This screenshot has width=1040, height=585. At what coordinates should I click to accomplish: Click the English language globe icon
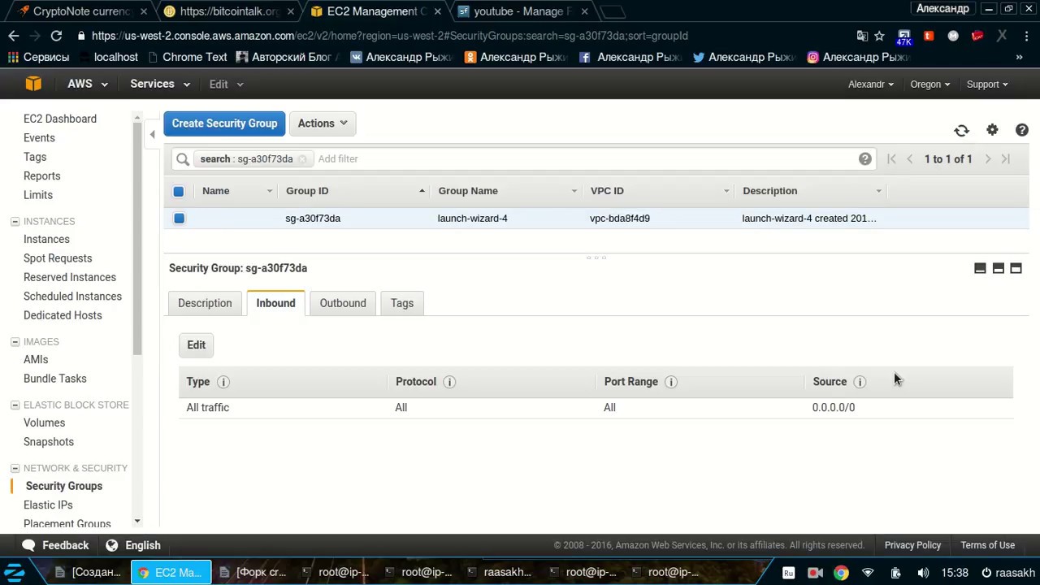point(112,545)
